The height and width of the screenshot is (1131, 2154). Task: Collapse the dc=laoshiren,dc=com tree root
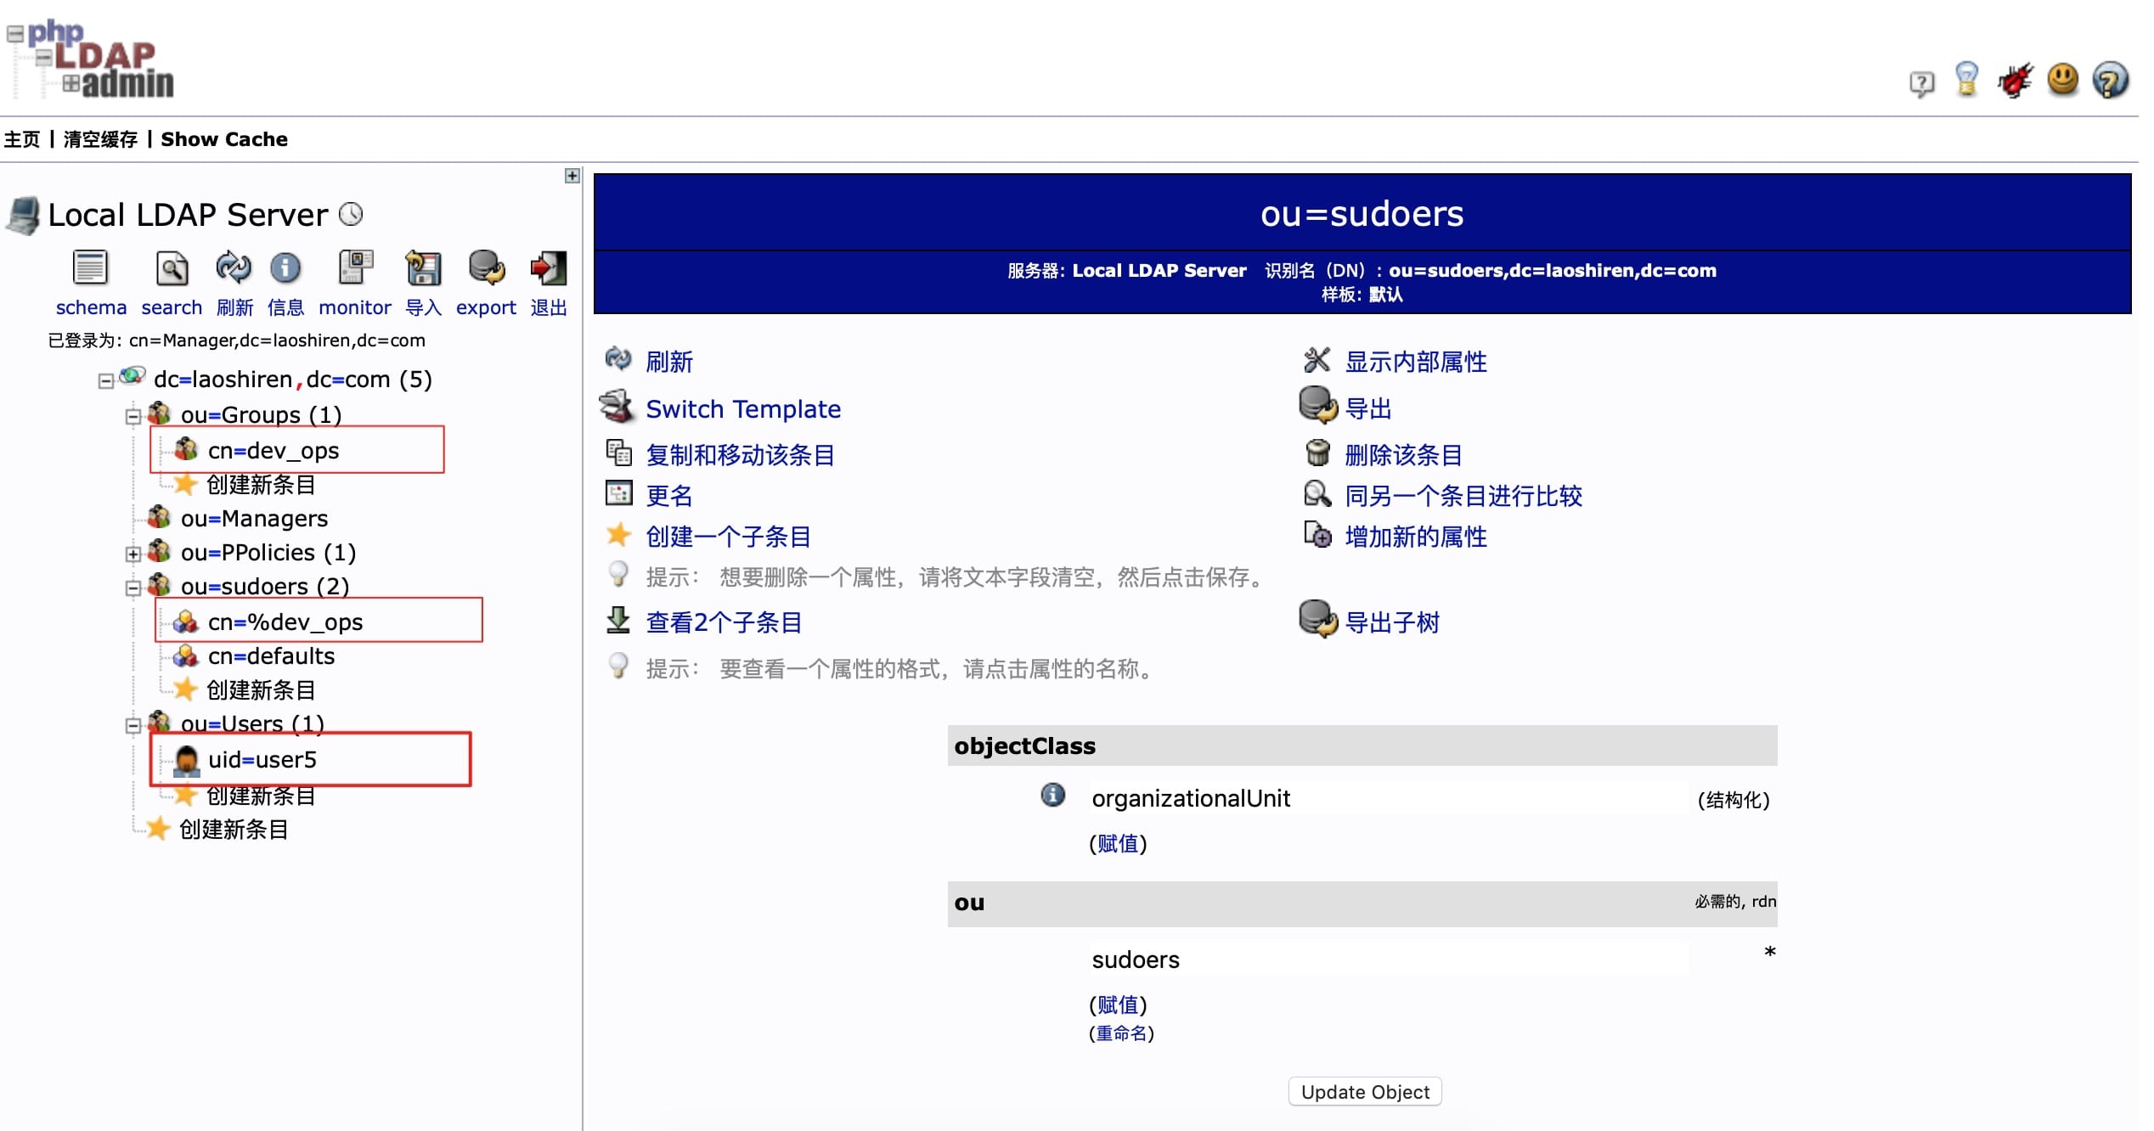[x=105, y=381]
